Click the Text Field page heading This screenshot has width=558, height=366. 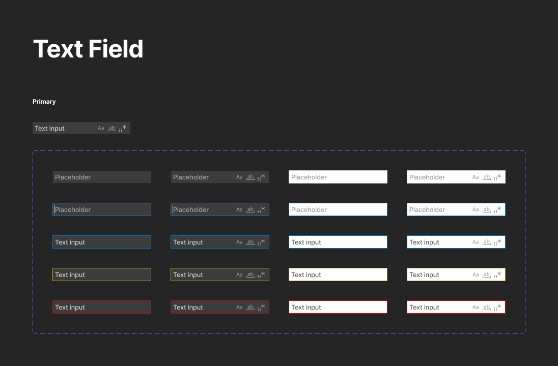[x=88, y=49]
